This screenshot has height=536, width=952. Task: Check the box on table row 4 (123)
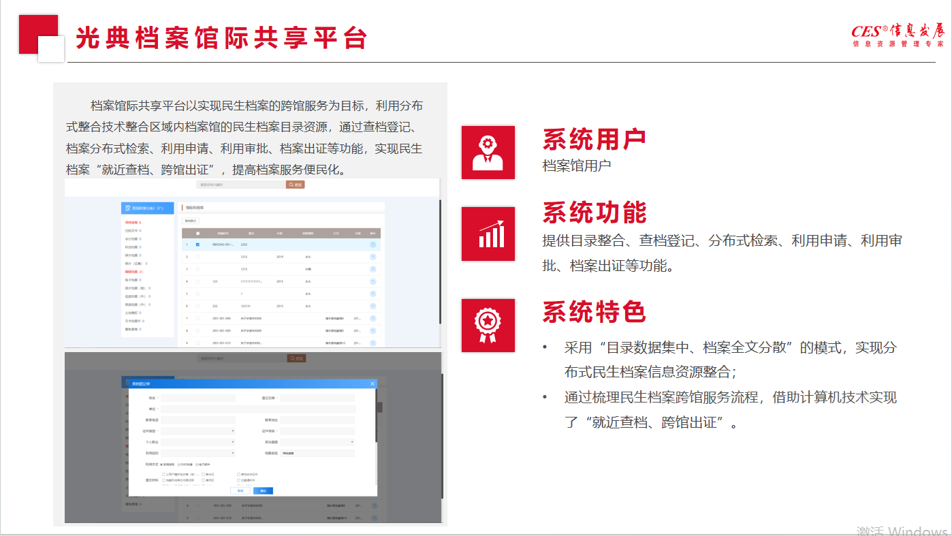click(197, 281)
